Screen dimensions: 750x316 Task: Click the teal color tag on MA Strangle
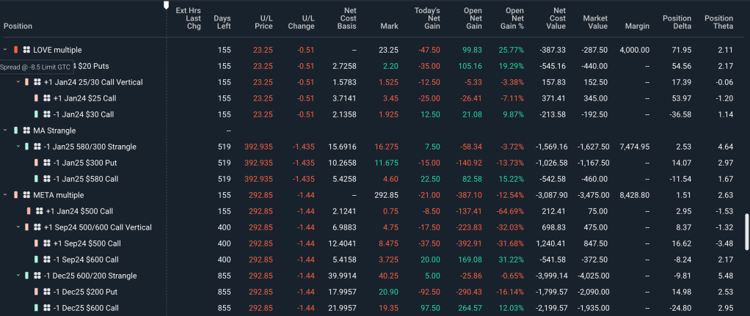(x=15, y=131)
